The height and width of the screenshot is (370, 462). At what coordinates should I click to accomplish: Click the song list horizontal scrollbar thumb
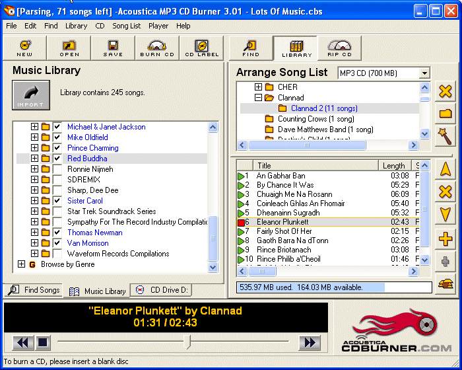[x=262, y=272]
